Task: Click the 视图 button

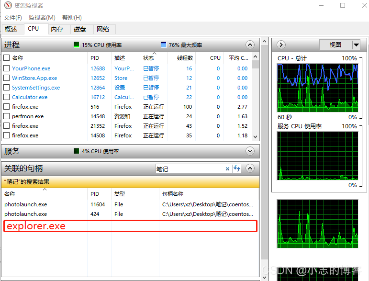Action: (336, 45)
